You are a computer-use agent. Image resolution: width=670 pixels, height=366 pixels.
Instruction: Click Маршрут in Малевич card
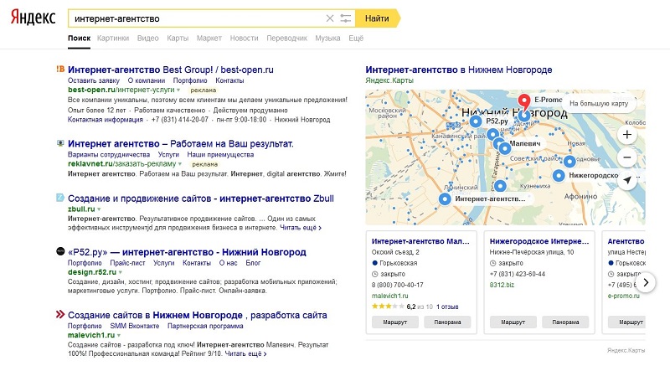[x=394, y=322]
